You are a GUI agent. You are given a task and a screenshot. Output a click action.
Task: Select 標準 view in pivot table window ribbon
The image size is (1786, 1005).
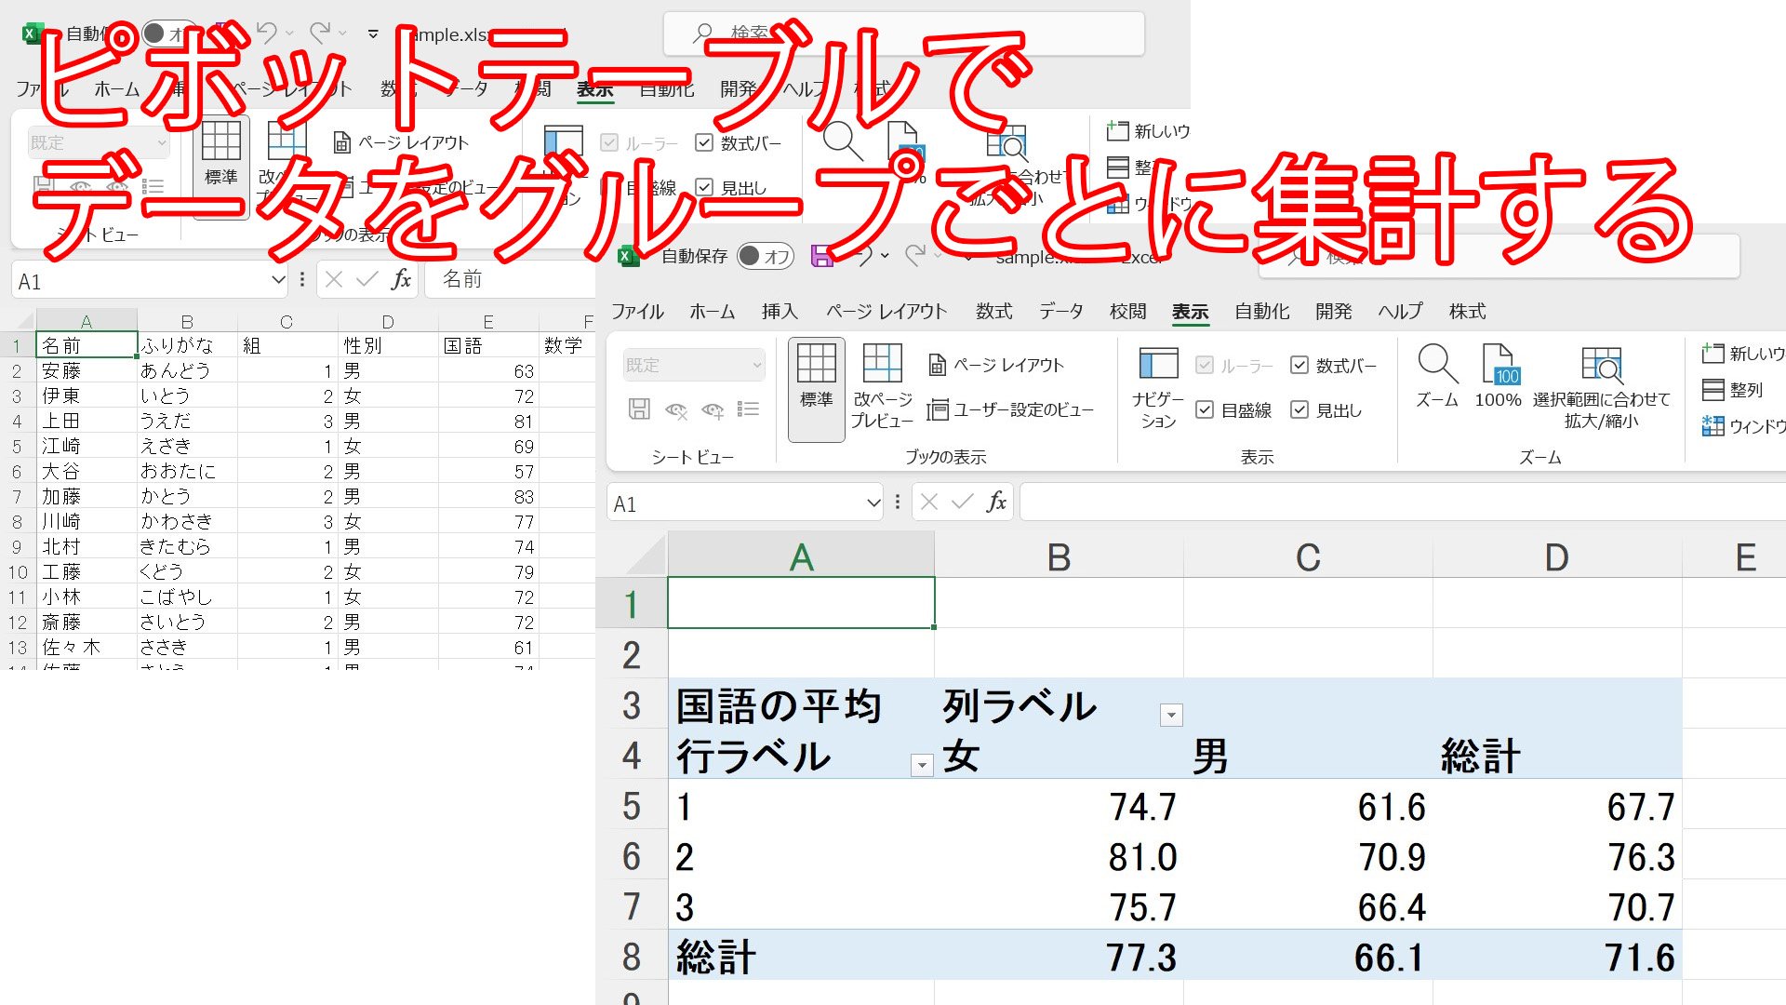tap(816, 388)
